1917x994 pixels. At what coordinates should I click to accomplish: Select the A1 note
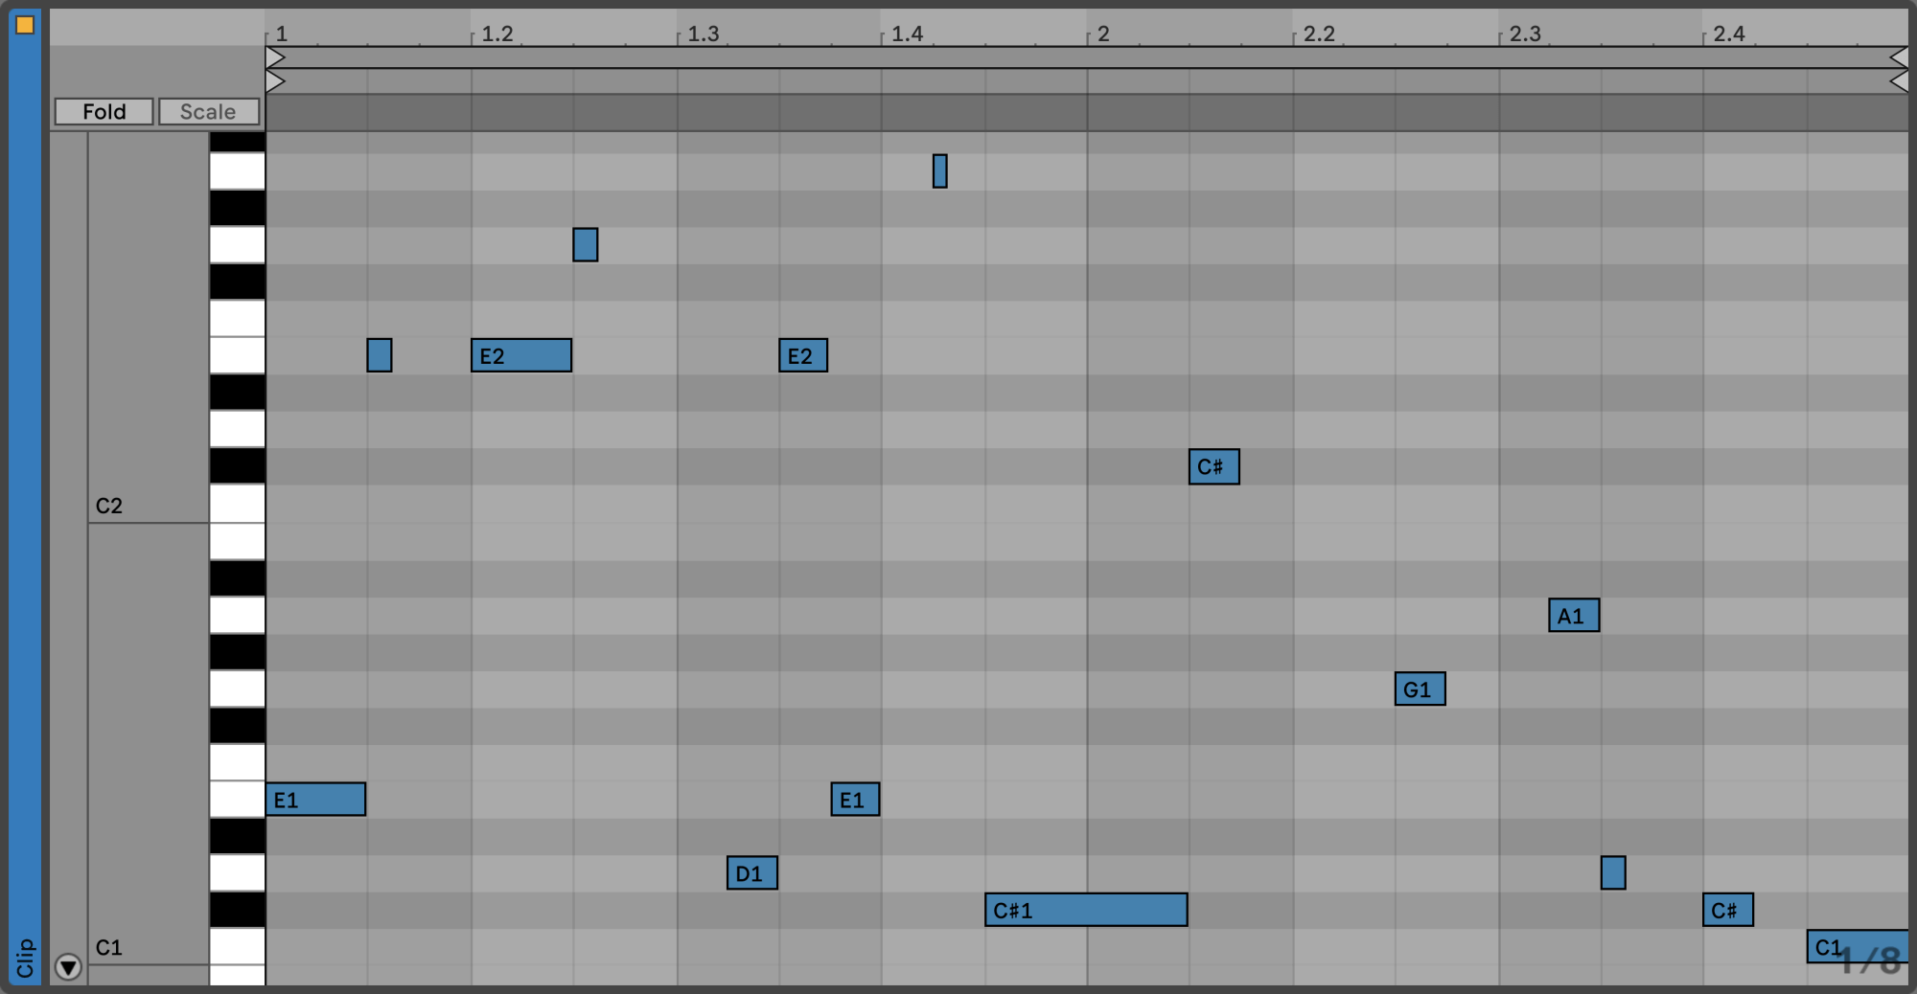point(1573,616)
